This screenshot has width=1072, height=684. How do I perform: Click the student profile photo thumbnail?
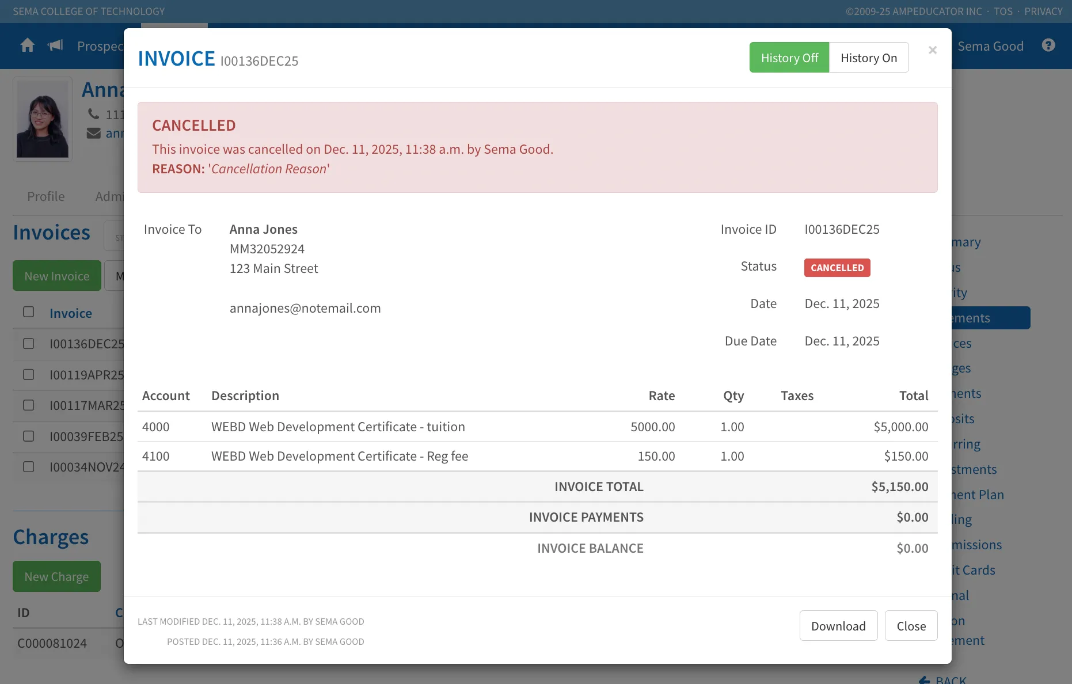pos(43,119)
